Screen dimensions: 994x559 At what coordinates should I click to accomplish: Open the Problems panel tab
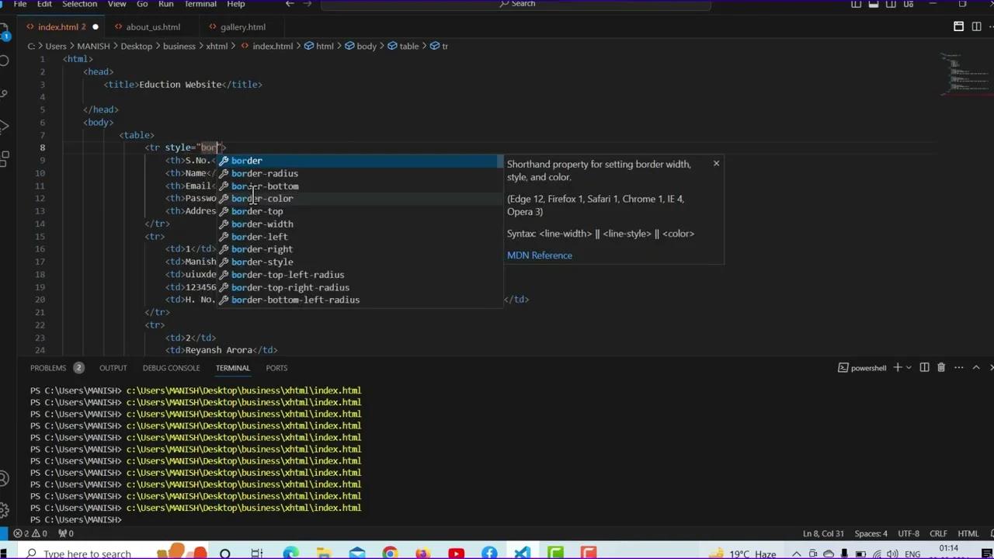(x=57, y=368)
